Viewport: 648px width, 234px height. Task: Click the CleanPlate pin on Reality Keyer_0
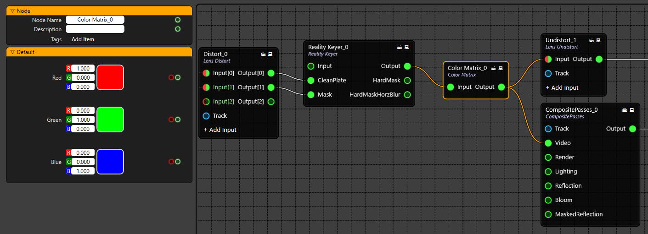[311, 81]
